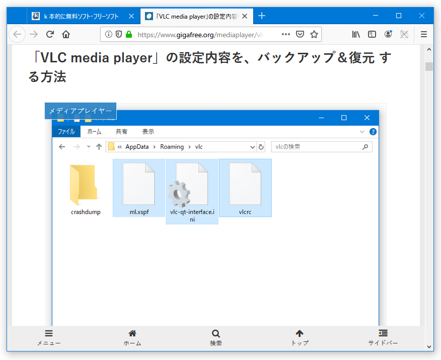Go up one folder level in Explorer
This screenshot has height=360, width=441.
click(x=99, y=147)
